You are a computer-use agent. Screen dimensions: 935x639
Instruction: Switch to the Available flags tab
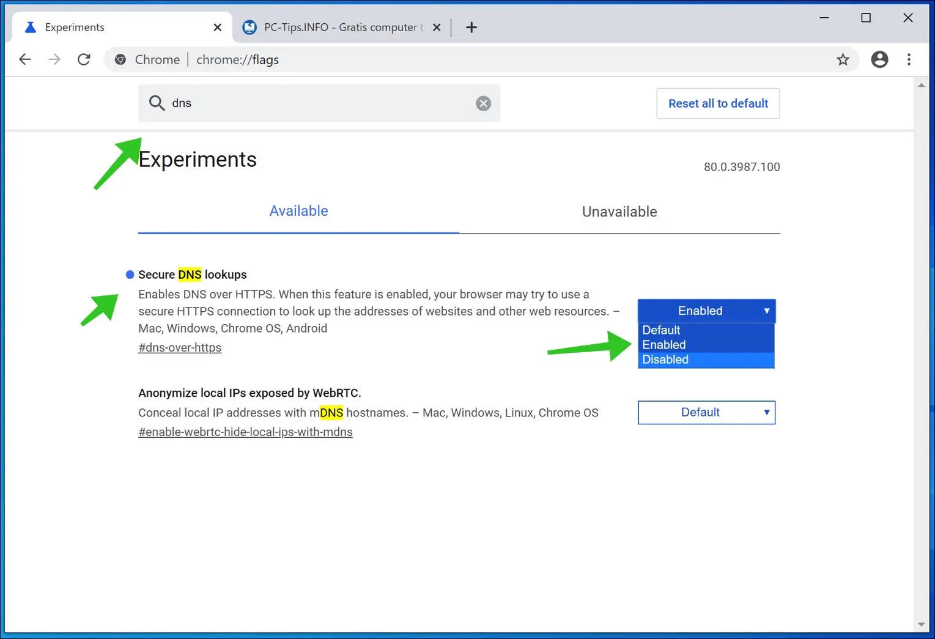(x=298, y=211)
